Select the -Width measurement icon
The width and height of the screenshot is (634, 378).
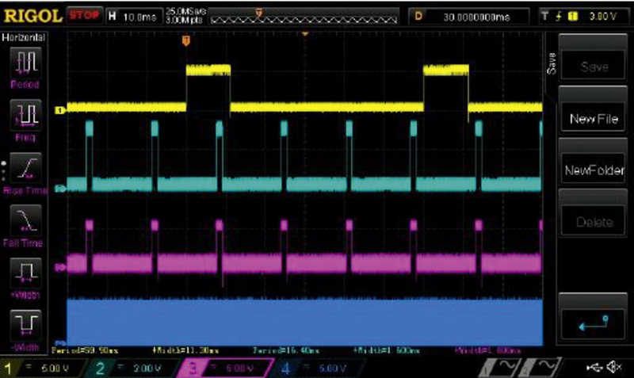(25, 325)
